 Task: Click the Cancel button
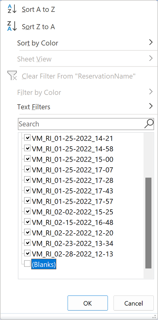[x=133, y=303]
